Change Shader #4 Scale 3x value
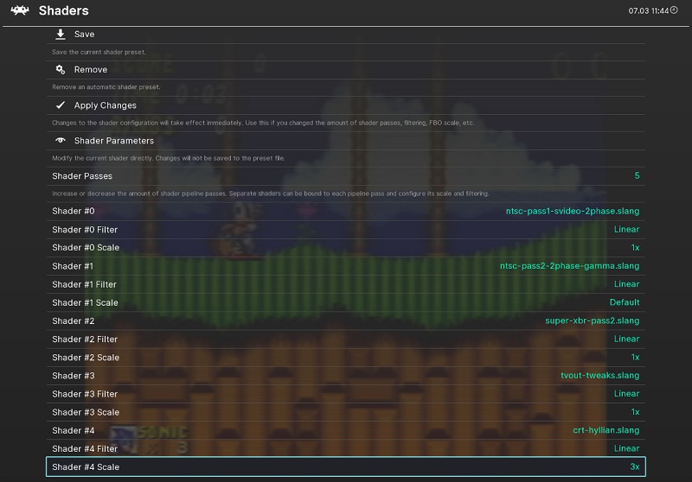 click(634, 466)
